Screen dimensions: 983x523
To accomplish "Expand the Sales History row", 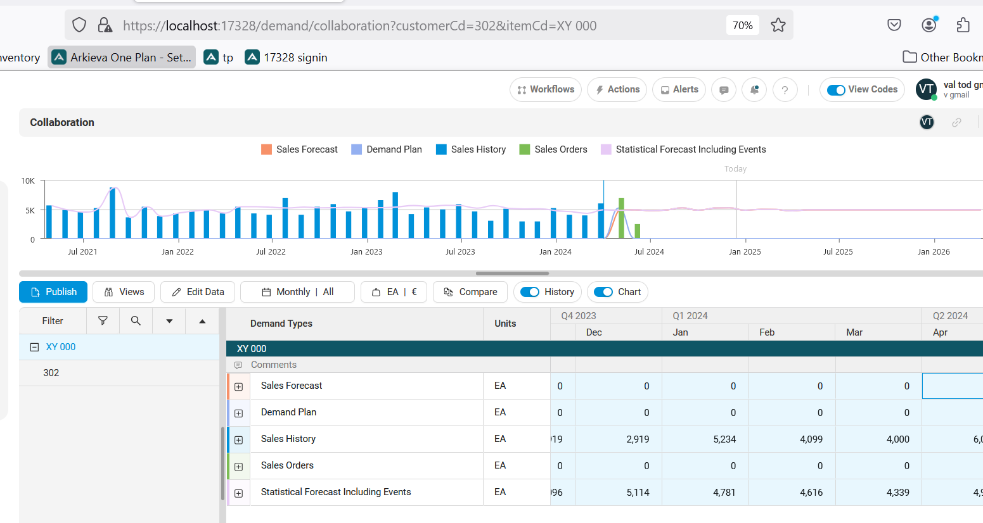I will point(239,439).
